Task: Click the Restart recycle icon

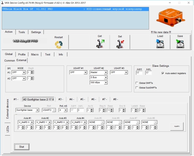Action: [59, 45]
